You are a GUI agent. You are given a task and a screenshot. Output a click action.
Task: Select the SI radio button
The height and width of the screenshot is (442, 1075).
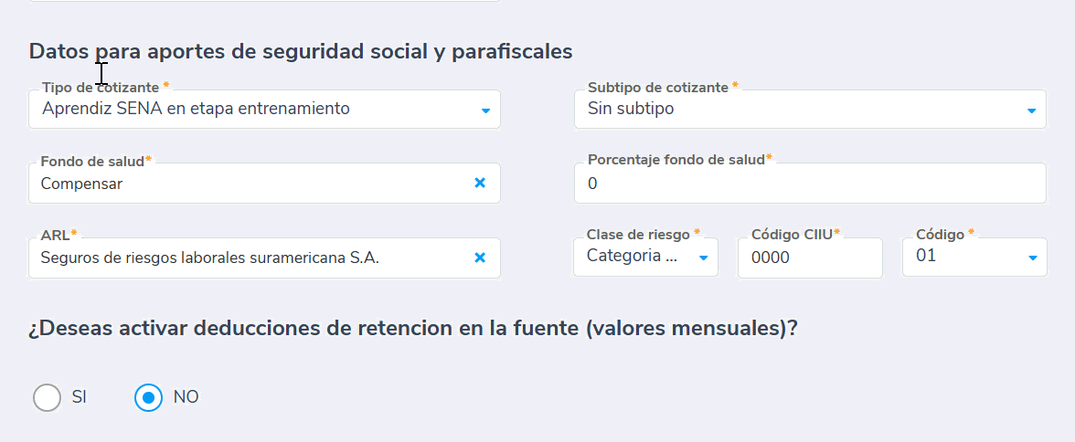(47, 398)
